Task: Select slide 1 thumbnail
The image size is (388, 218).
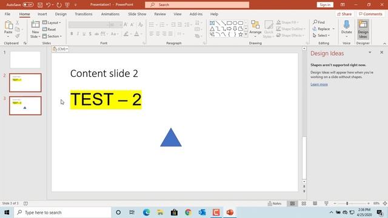Action: (x=25, y=59)
